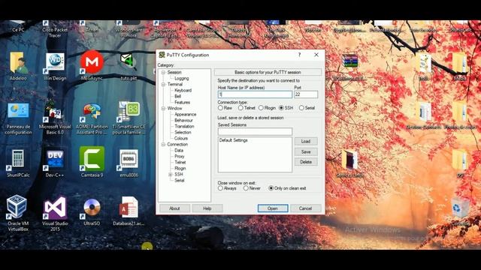
Task: Open the Selection category
Action: pyautogui.click(x=183, y=132)
